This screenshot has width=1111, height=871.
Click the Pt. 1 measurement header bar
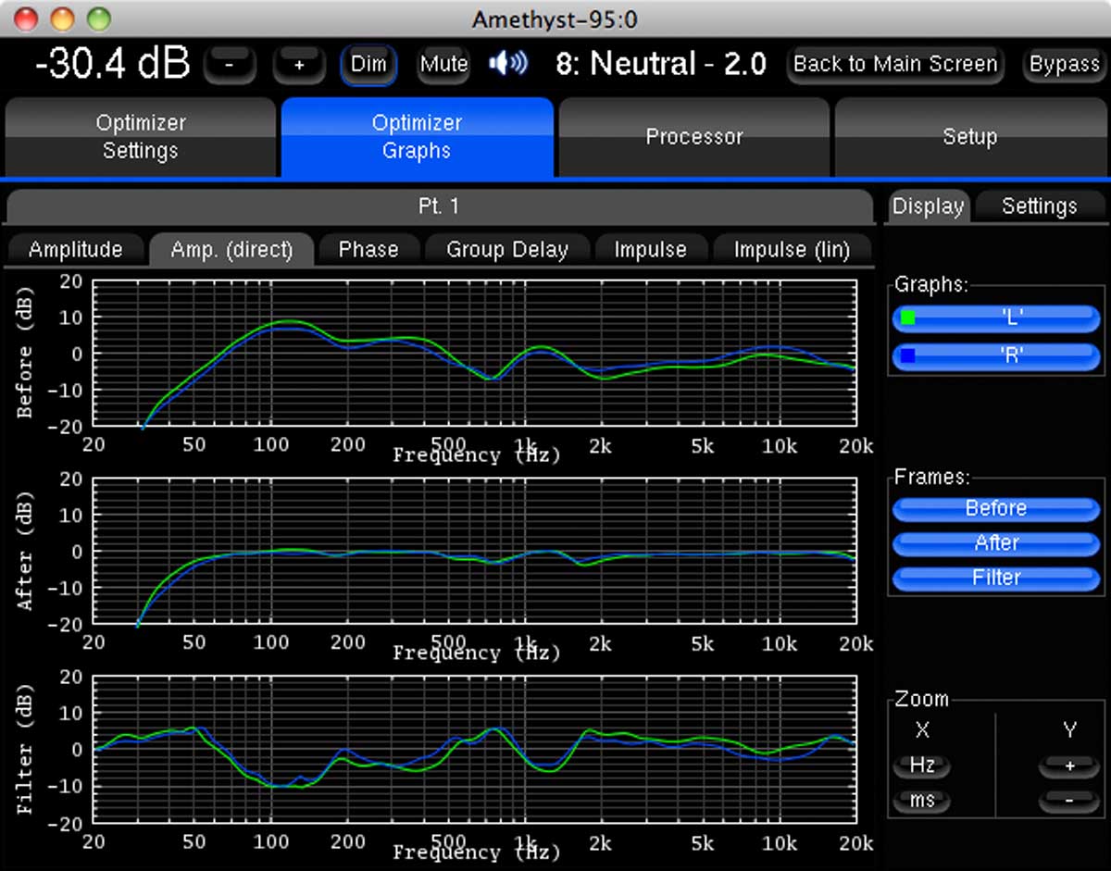point(439,205)
